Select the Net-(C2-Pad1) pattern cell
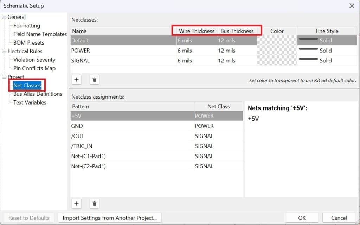Screen dimensions: 360x225 coord(133,166)
